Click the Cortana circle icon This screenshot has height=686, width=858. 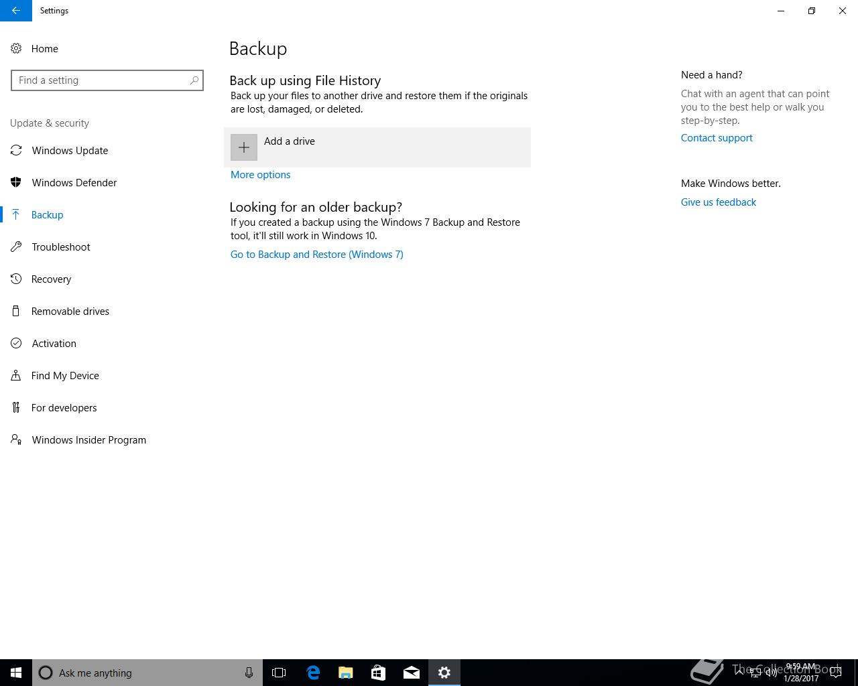click(x=46, y=673)
